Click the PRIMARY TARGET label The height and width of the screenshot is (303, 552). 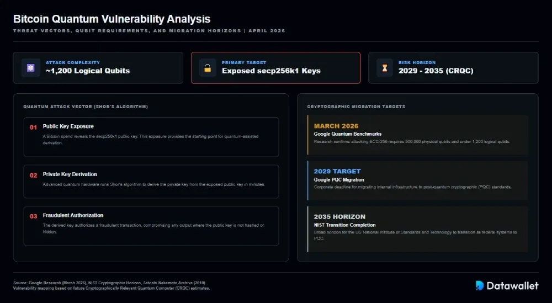(244, 62)
